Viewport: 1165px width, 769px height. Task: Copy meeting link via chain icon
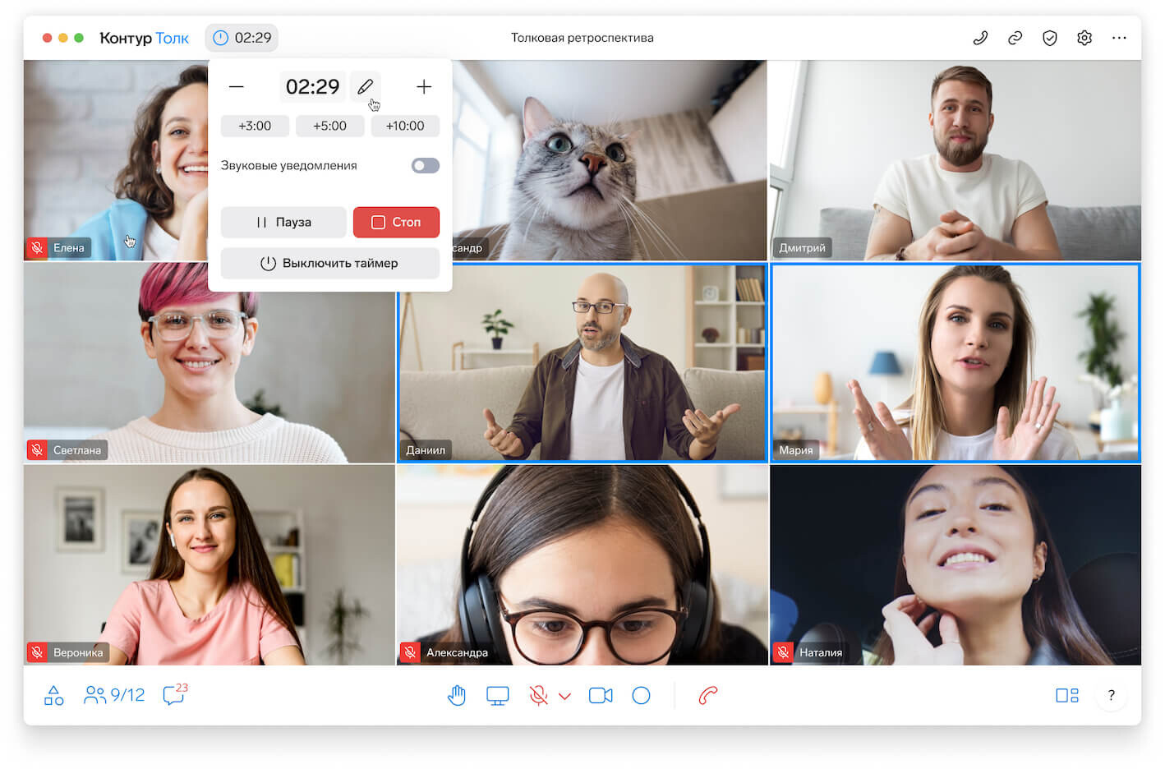point(1015,38)
